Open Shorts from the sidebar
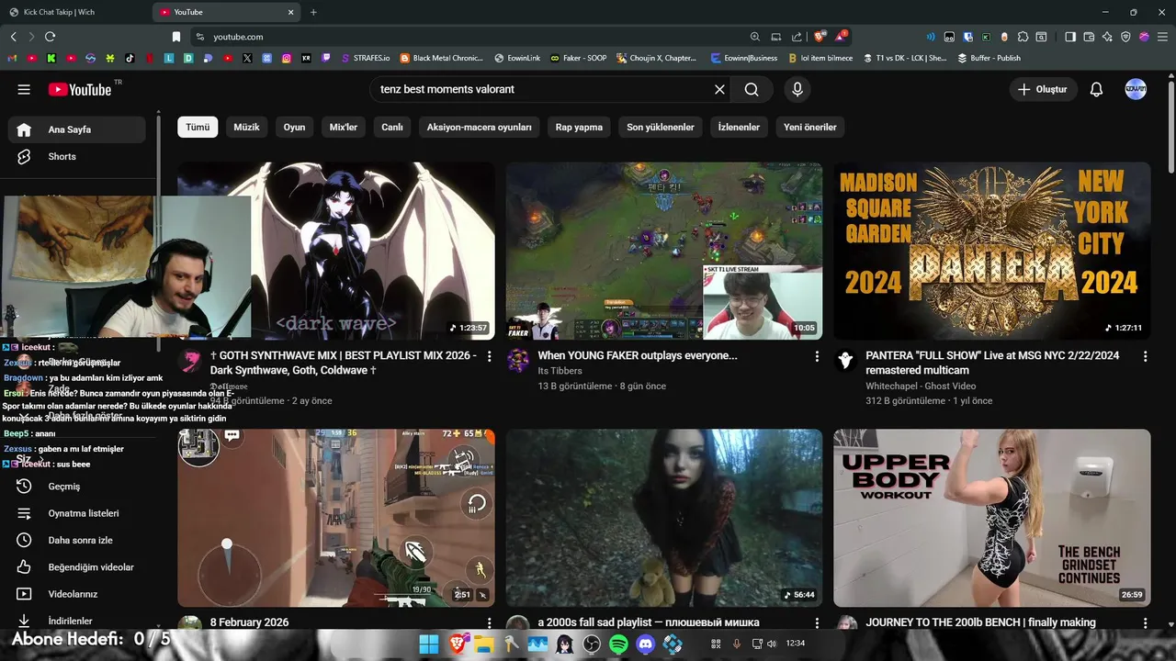This screenshot has width=1176, height=661. click(77, 156)
